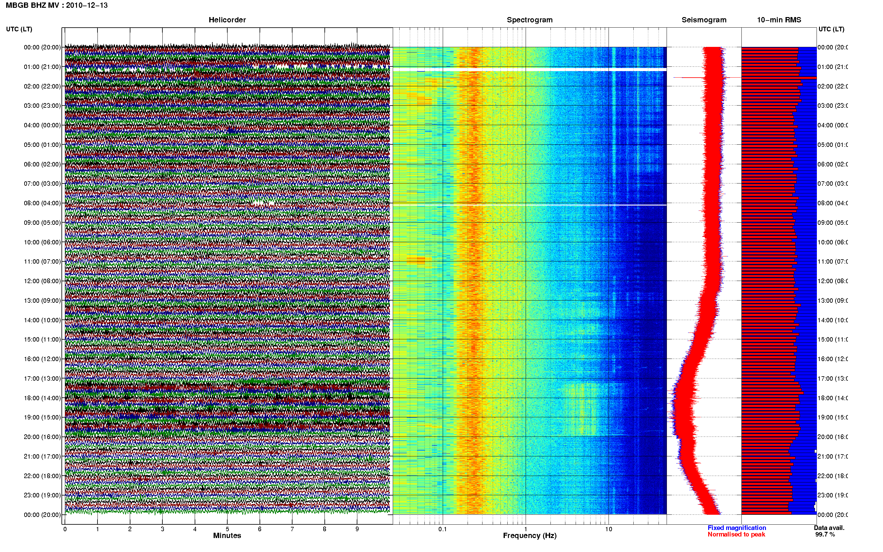This screenshot has width=883, height=552.
Task: Select the "Spectrogram" panel heading
Action: [530, 20]
